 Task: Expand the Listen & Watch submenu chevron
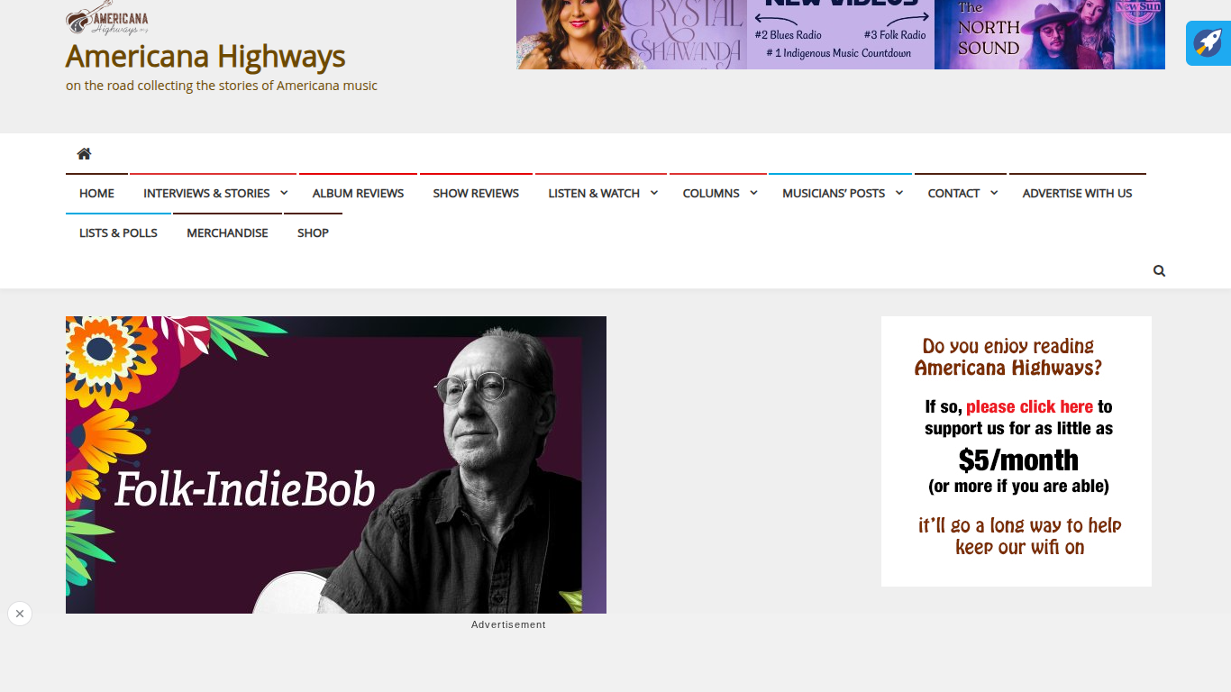[654, 193]
